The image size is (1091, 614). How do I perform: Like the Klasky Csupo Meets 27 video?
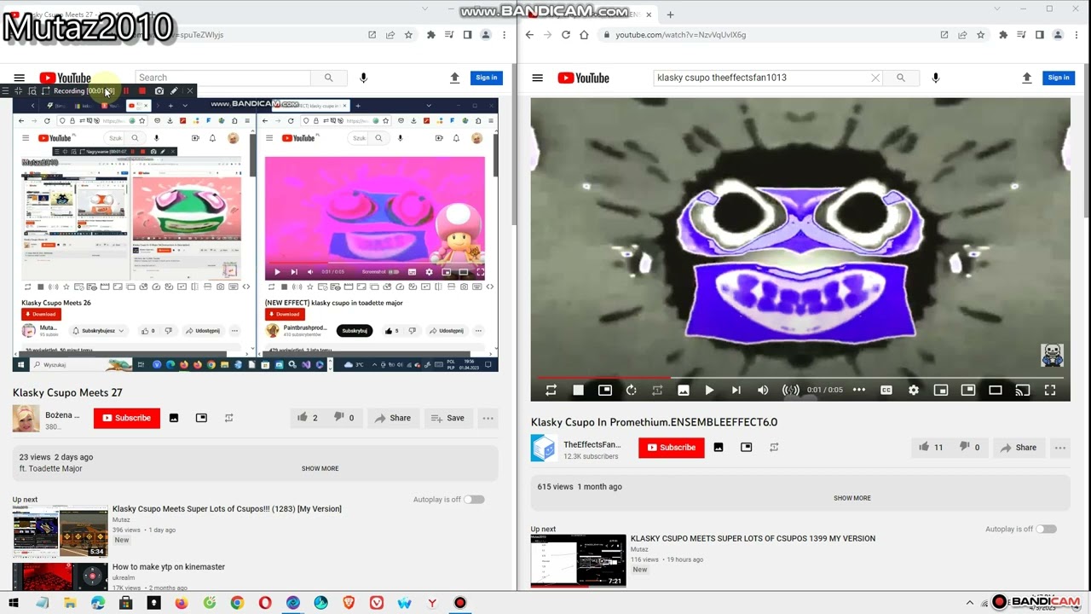pos(307,418)
